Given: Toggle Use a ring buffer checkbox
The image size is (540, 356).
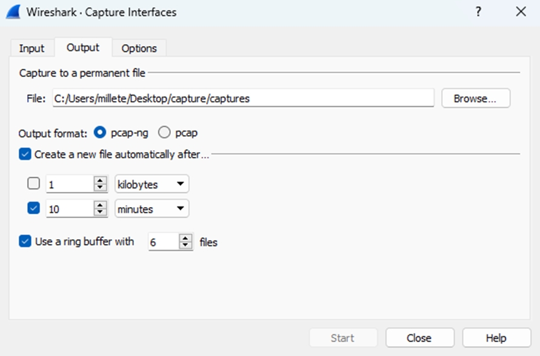Looking at the screenshot, I should (x=25, y=241).
